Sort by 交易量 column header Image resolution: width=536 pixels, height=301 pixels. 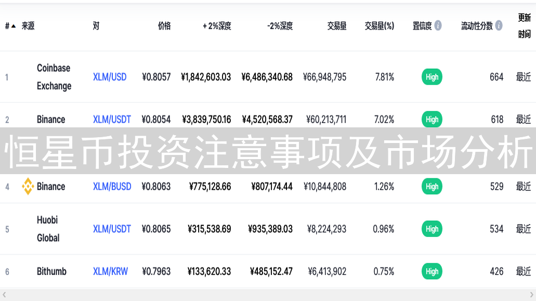(337, 26)
